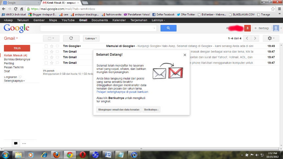Screen dimensions: 283x159
Task: Select the Tim Google+ message checkbox
Action: coord(46,46)
